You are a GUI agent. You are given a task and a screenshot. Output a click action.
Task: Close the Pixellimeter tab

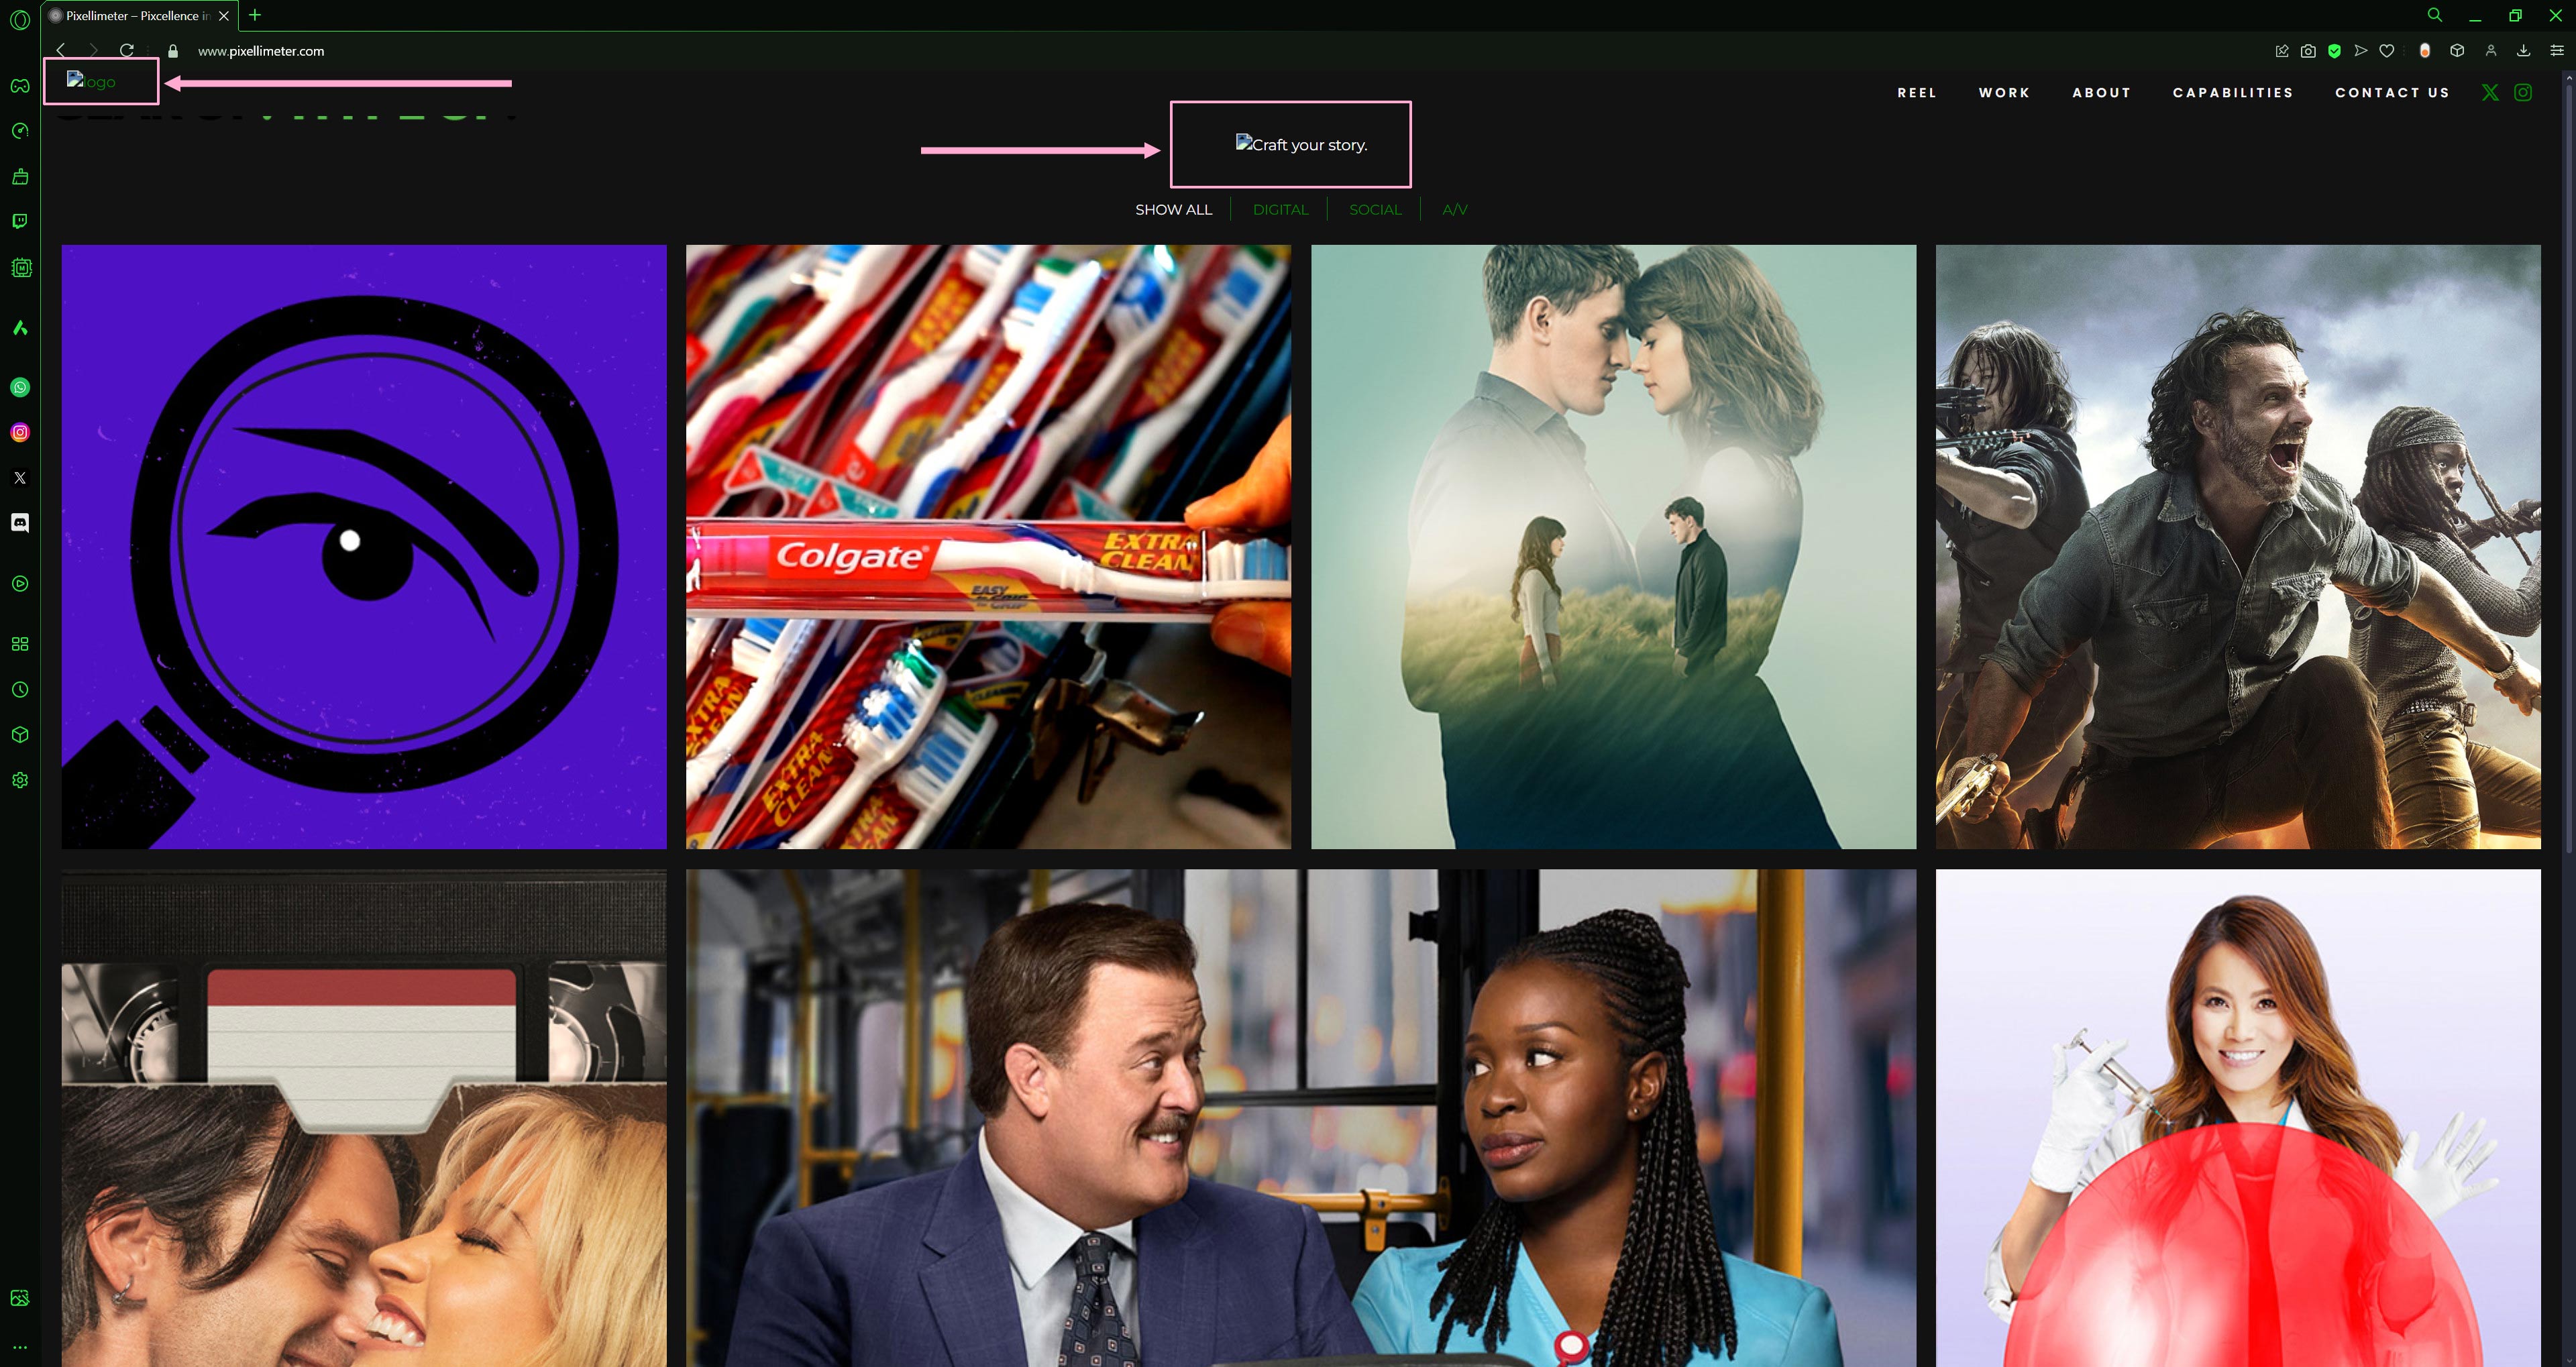point(224,16)
